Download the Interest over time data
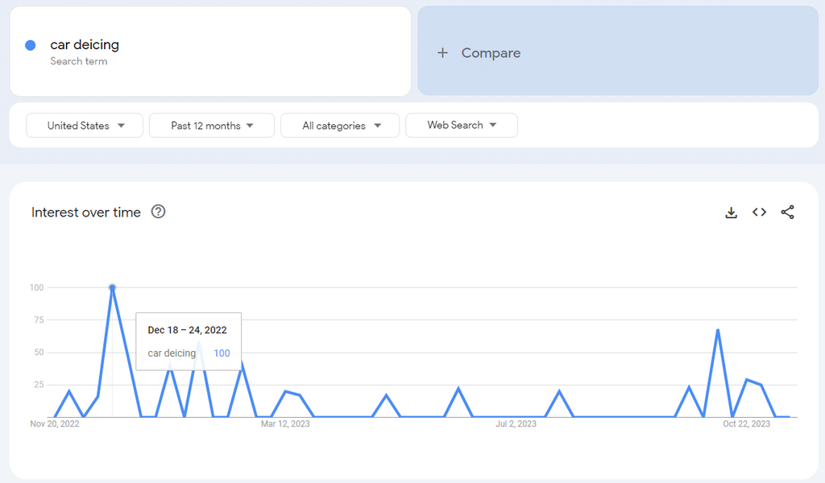825x483 pixels. coord(731,213)
